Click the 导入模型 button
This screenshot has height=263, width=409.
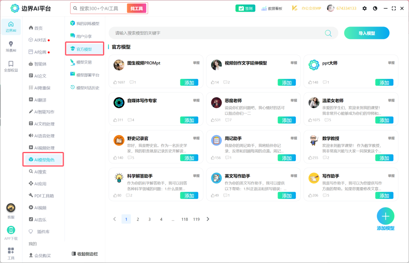point(367,33)
